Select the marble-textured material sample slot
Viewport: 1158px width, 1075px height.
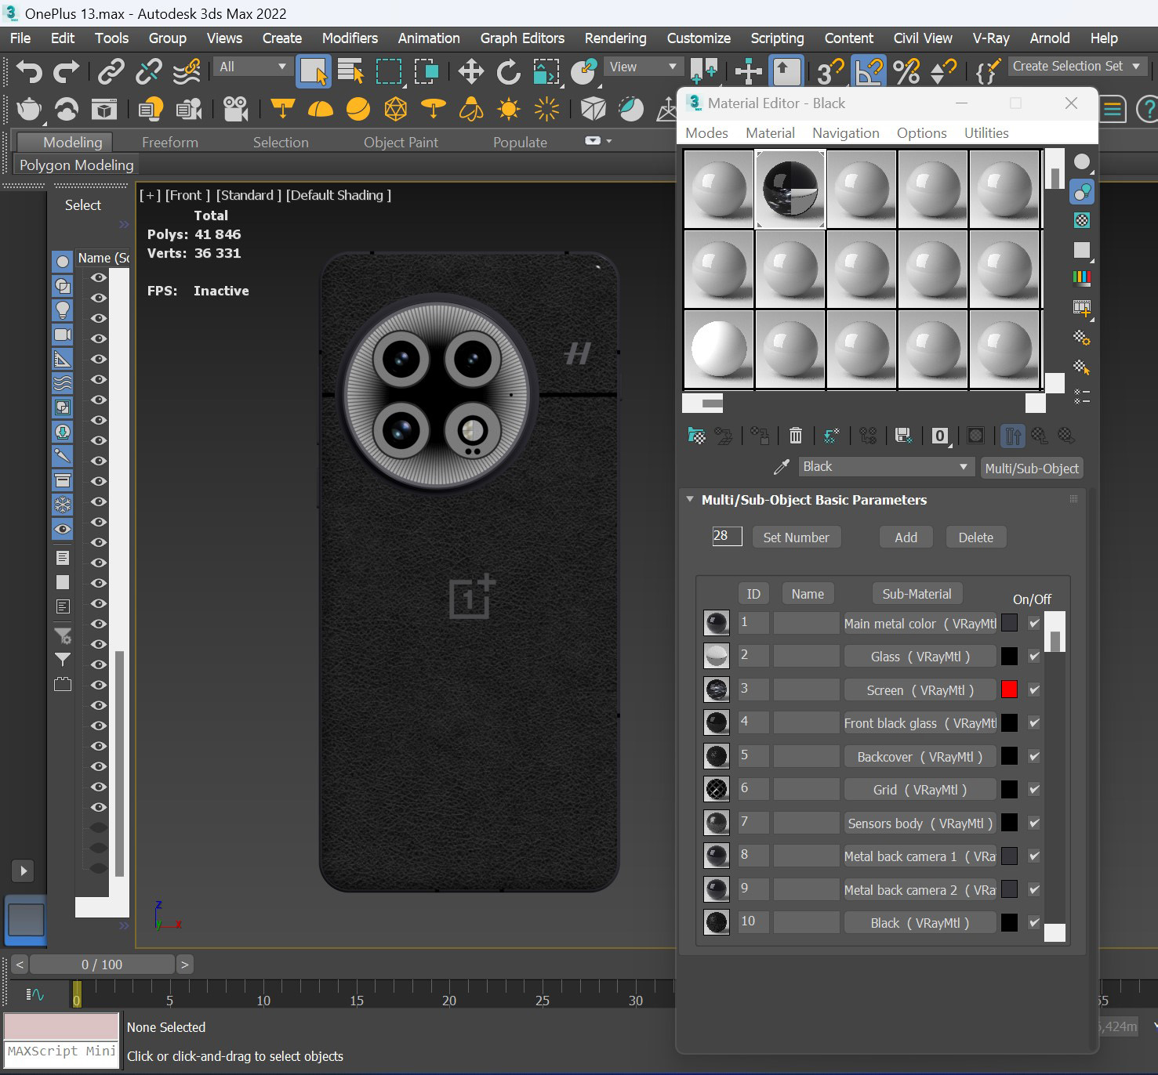pyautogui.click(x=790, y=189)
